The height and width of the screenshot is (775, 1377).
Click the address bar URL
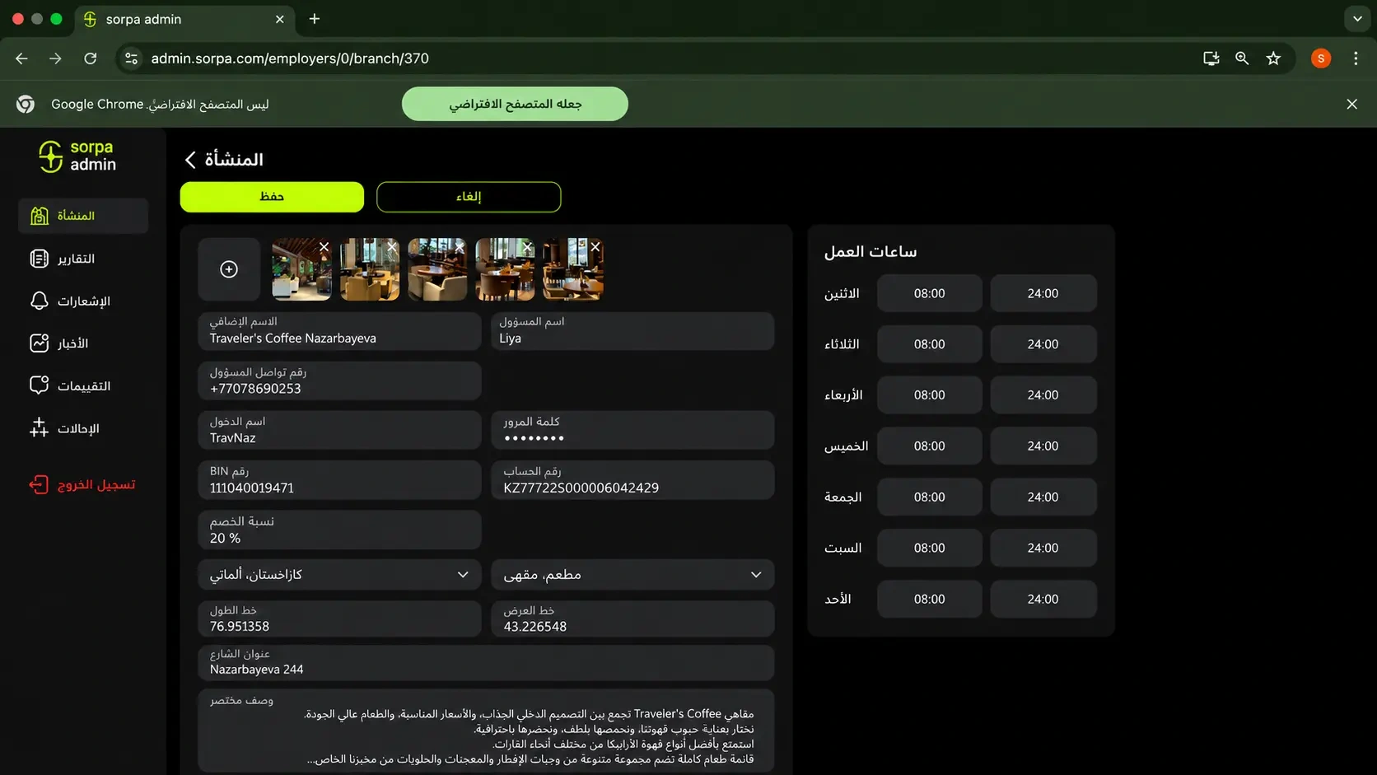pyautogui.click(x=290, y=58)
